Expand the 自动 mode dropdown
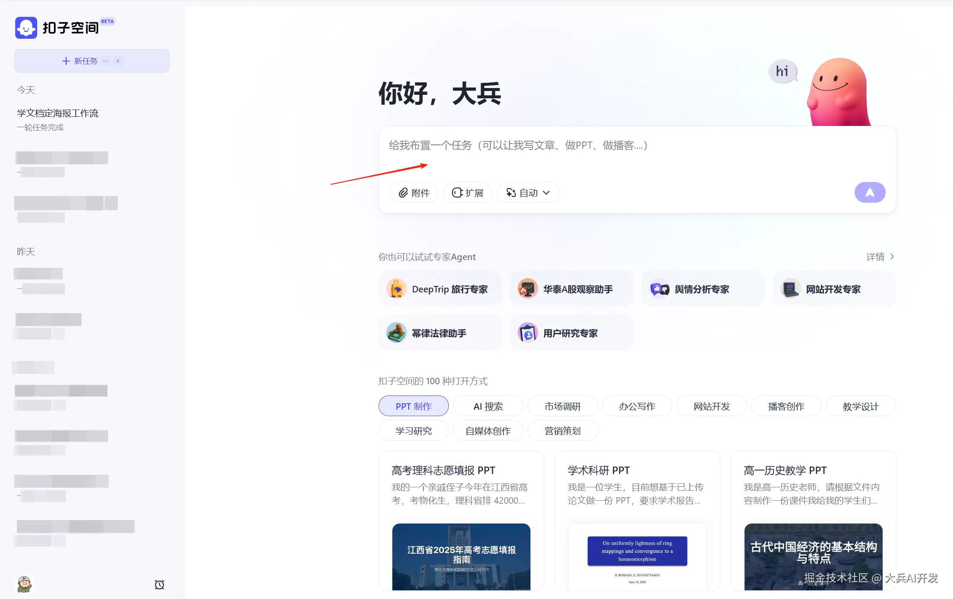The width and height of the screenshot is (953, 599). [x=528, y=193]
